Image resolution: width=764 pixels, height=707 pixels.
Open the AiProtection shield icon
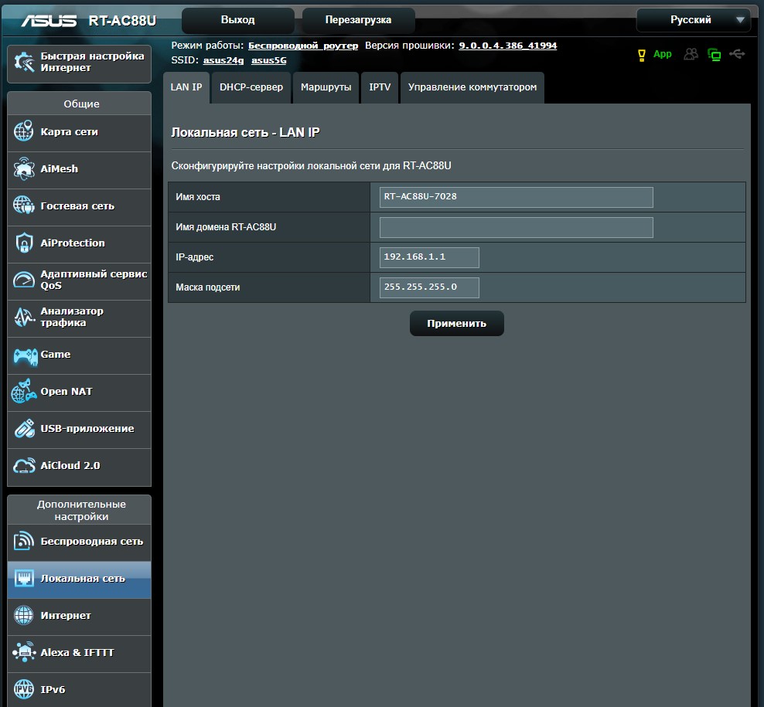tap(24, 243)
